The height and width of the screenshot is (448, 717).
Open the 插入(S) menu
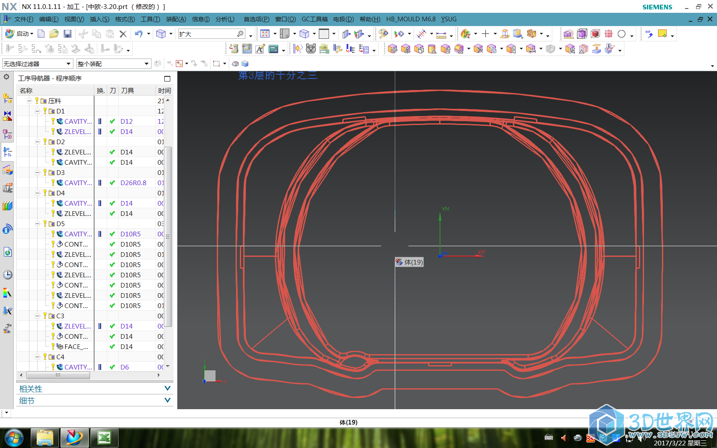pyautogui.click(x=99, y=19)
